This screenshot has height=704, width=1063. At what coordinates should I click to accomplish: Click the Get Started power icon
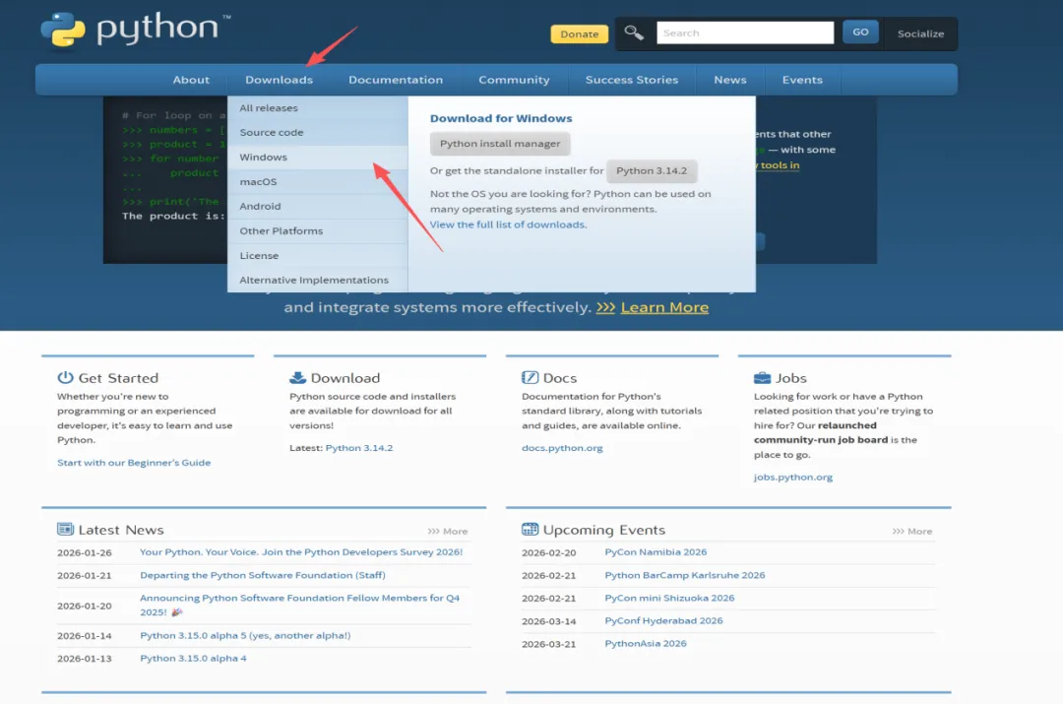click(x=65, y=377)
